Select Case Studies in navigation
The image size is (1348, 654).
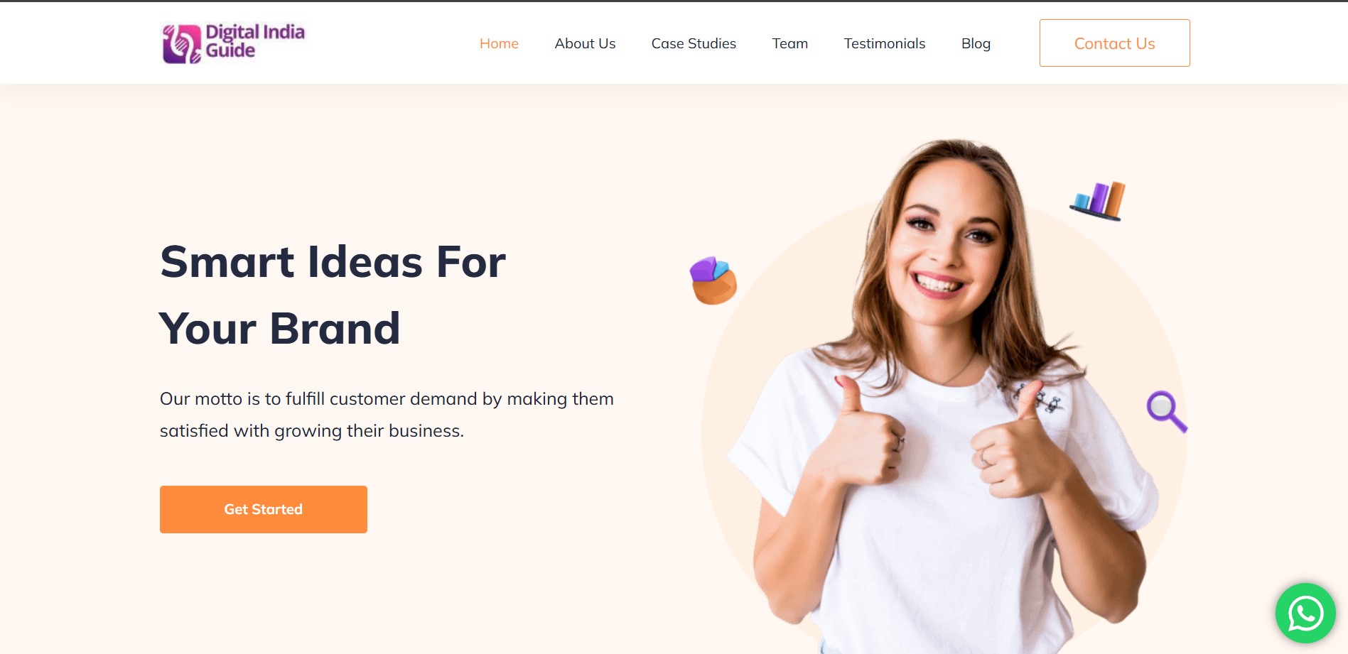[x=694, y=43]
